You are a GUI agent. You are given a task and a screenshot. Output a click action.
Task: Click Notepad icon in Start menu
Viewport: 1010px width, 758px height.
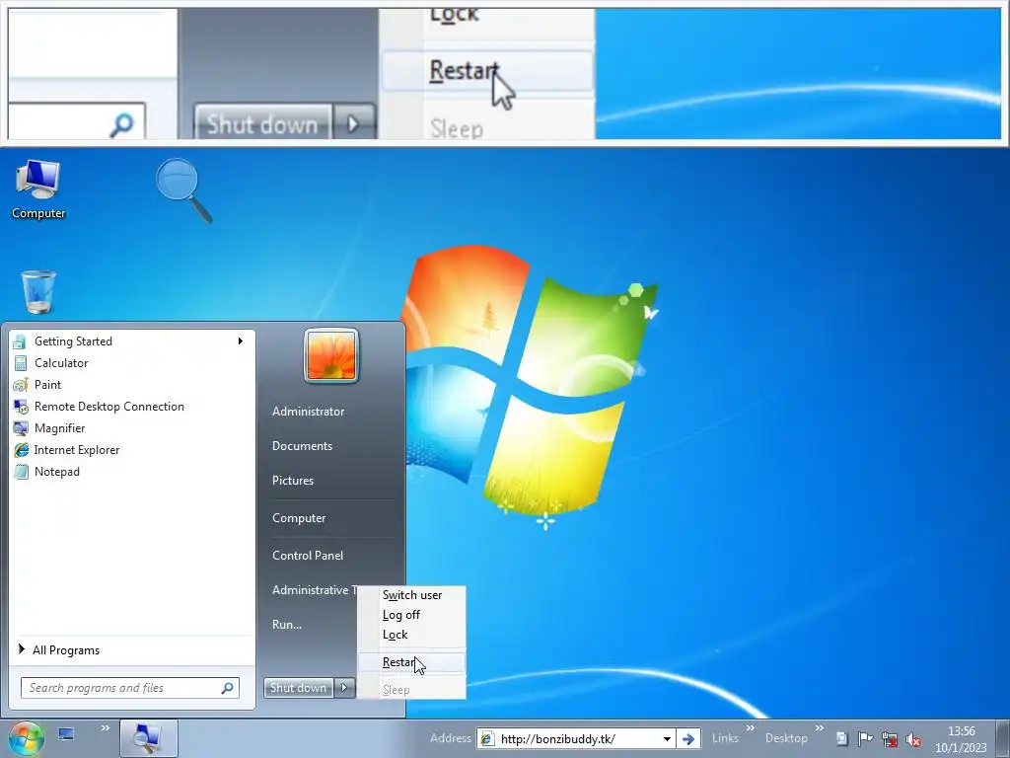click(21, 472)
